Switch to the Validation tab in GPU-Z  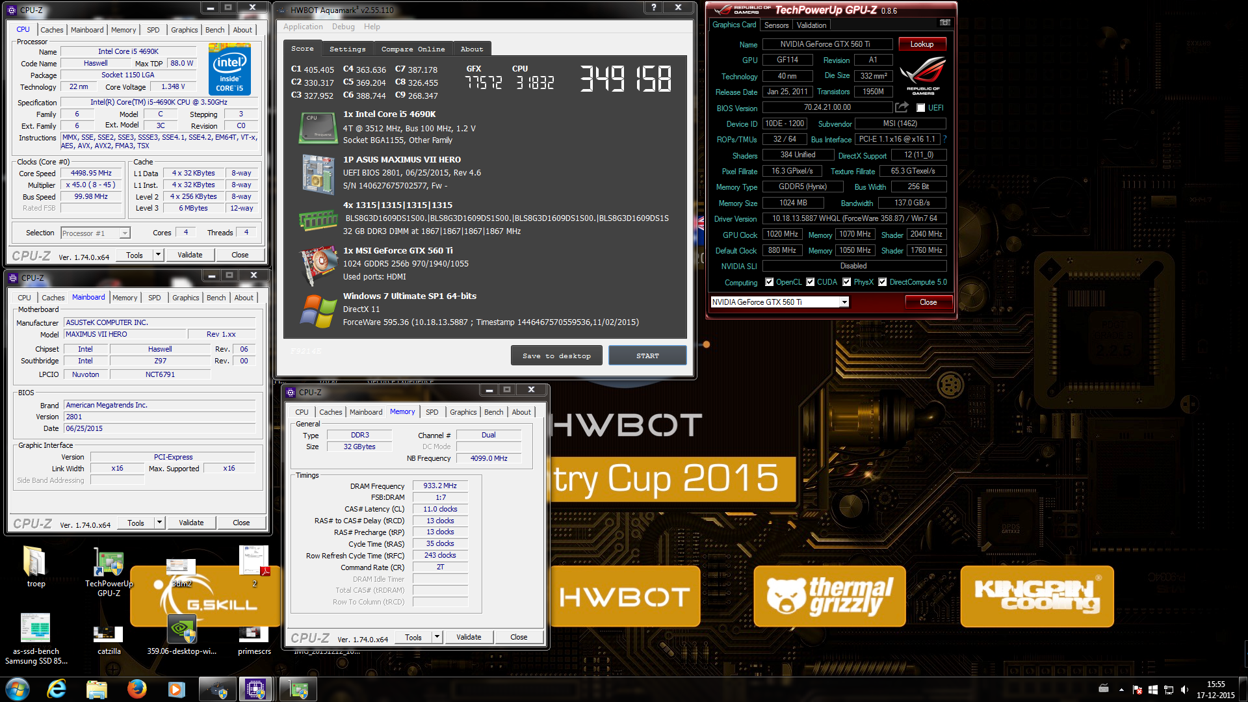[x=811, y=25]
